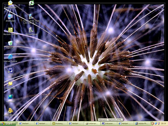Image resolution: width=168 pixels, height=126 pixels.
Task: Click the Microsoft Outlook desktop icon
Action: (x=10, y=31)
